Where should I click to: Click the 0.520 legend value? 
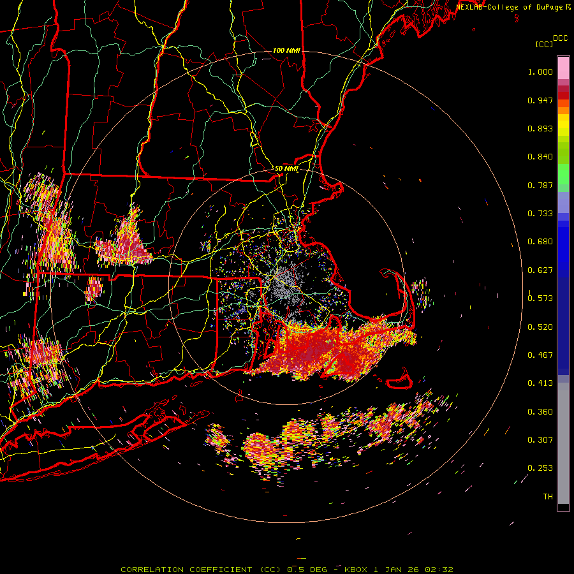click(540, 327)
